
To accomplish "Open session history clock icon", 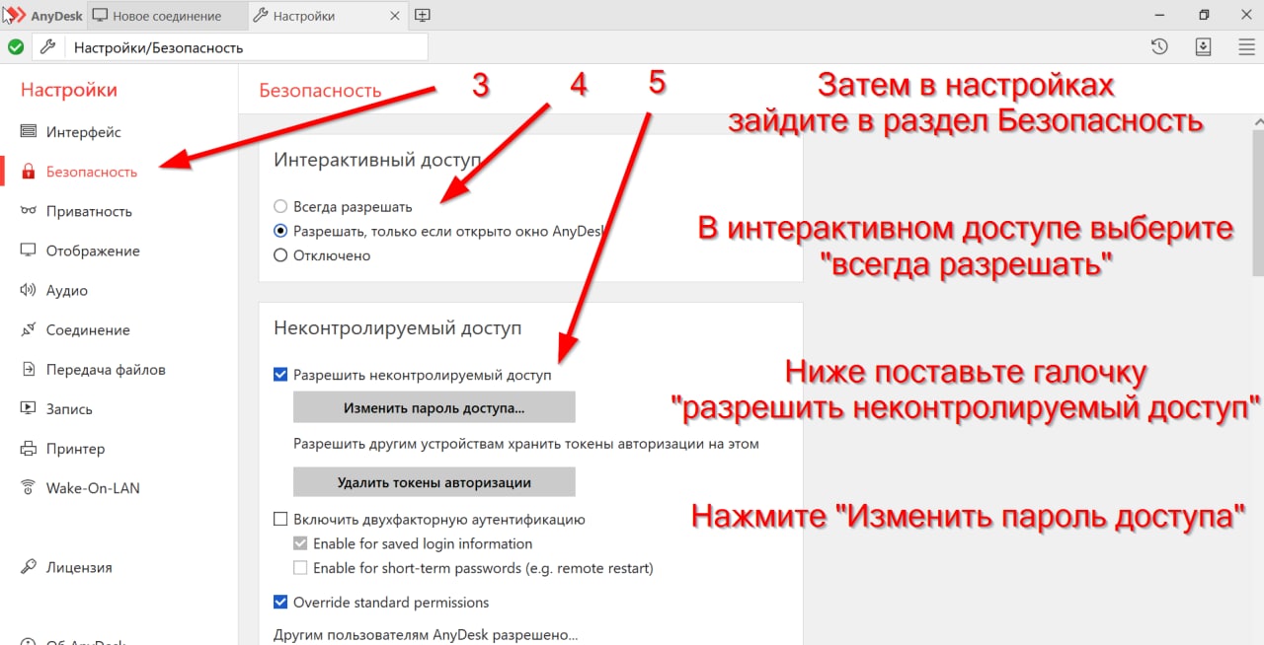I will click(1160, 47).
